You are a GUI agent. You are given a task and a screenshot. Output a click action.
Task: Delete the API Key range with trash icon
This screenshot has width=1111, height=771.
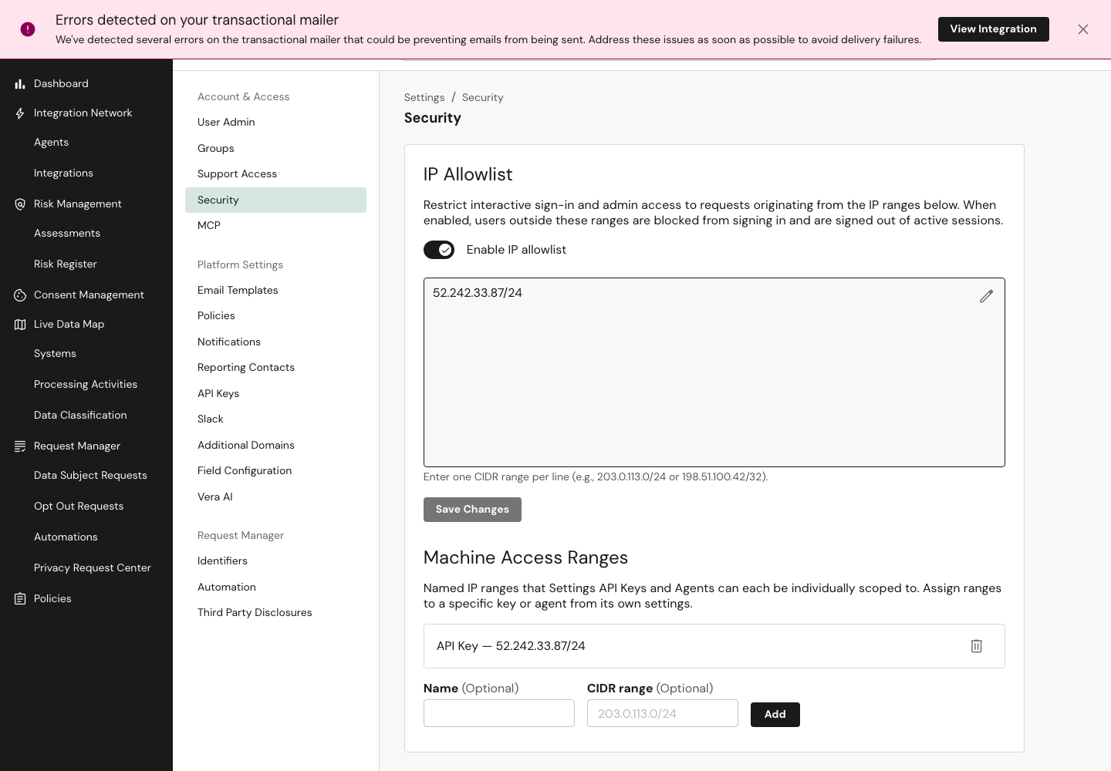pos(976,646)
